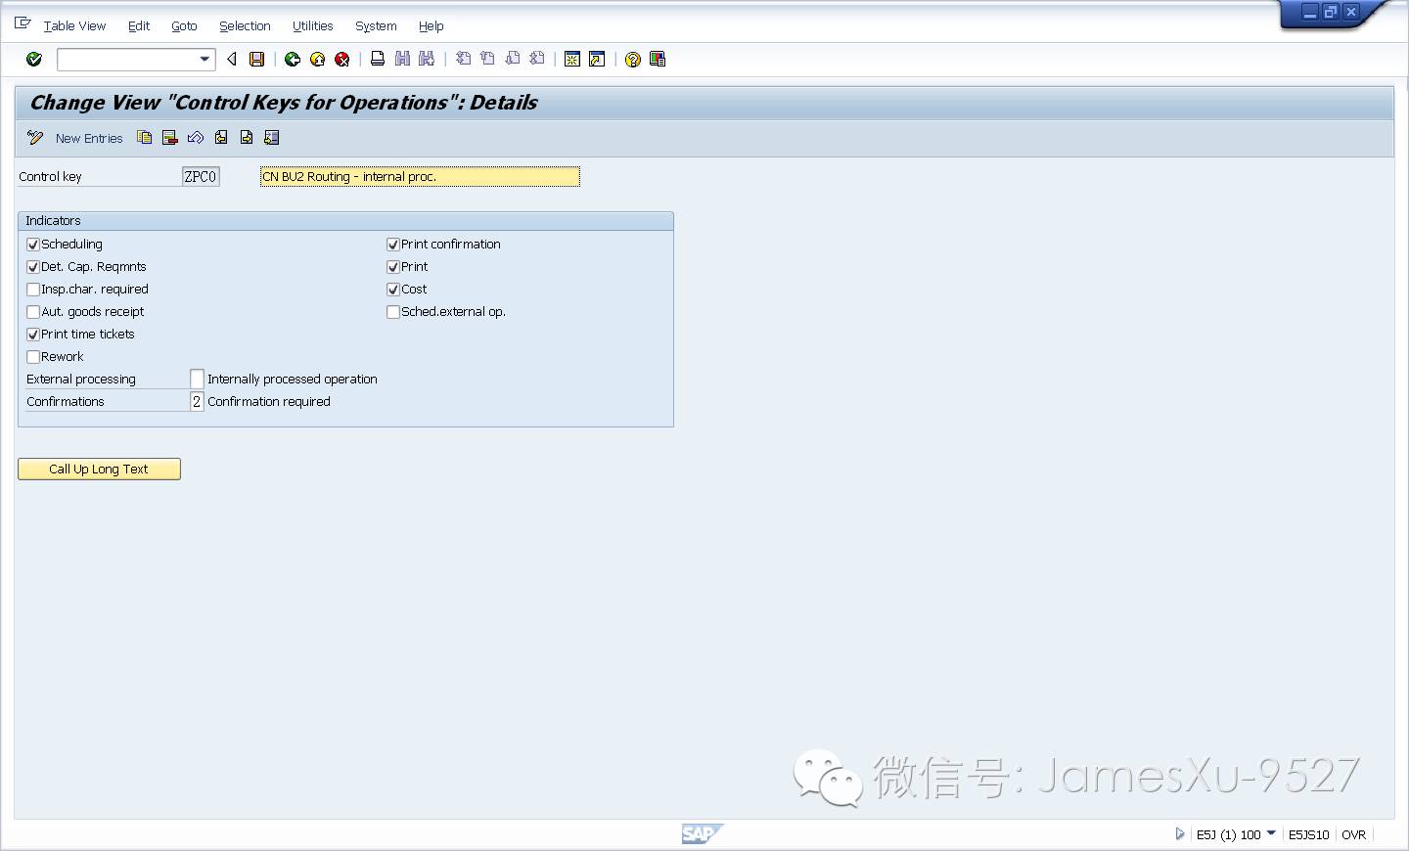Click the Last Page icon
This screenshot has height=851, width=1409.
click(x=537, y=59)
